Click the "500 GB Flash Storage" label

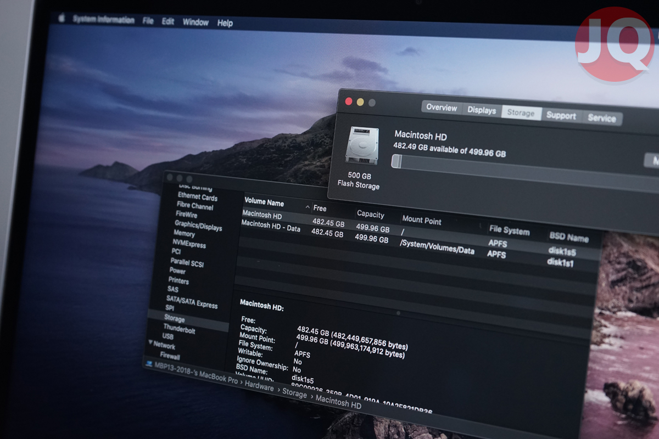click(x=359, y=181)
